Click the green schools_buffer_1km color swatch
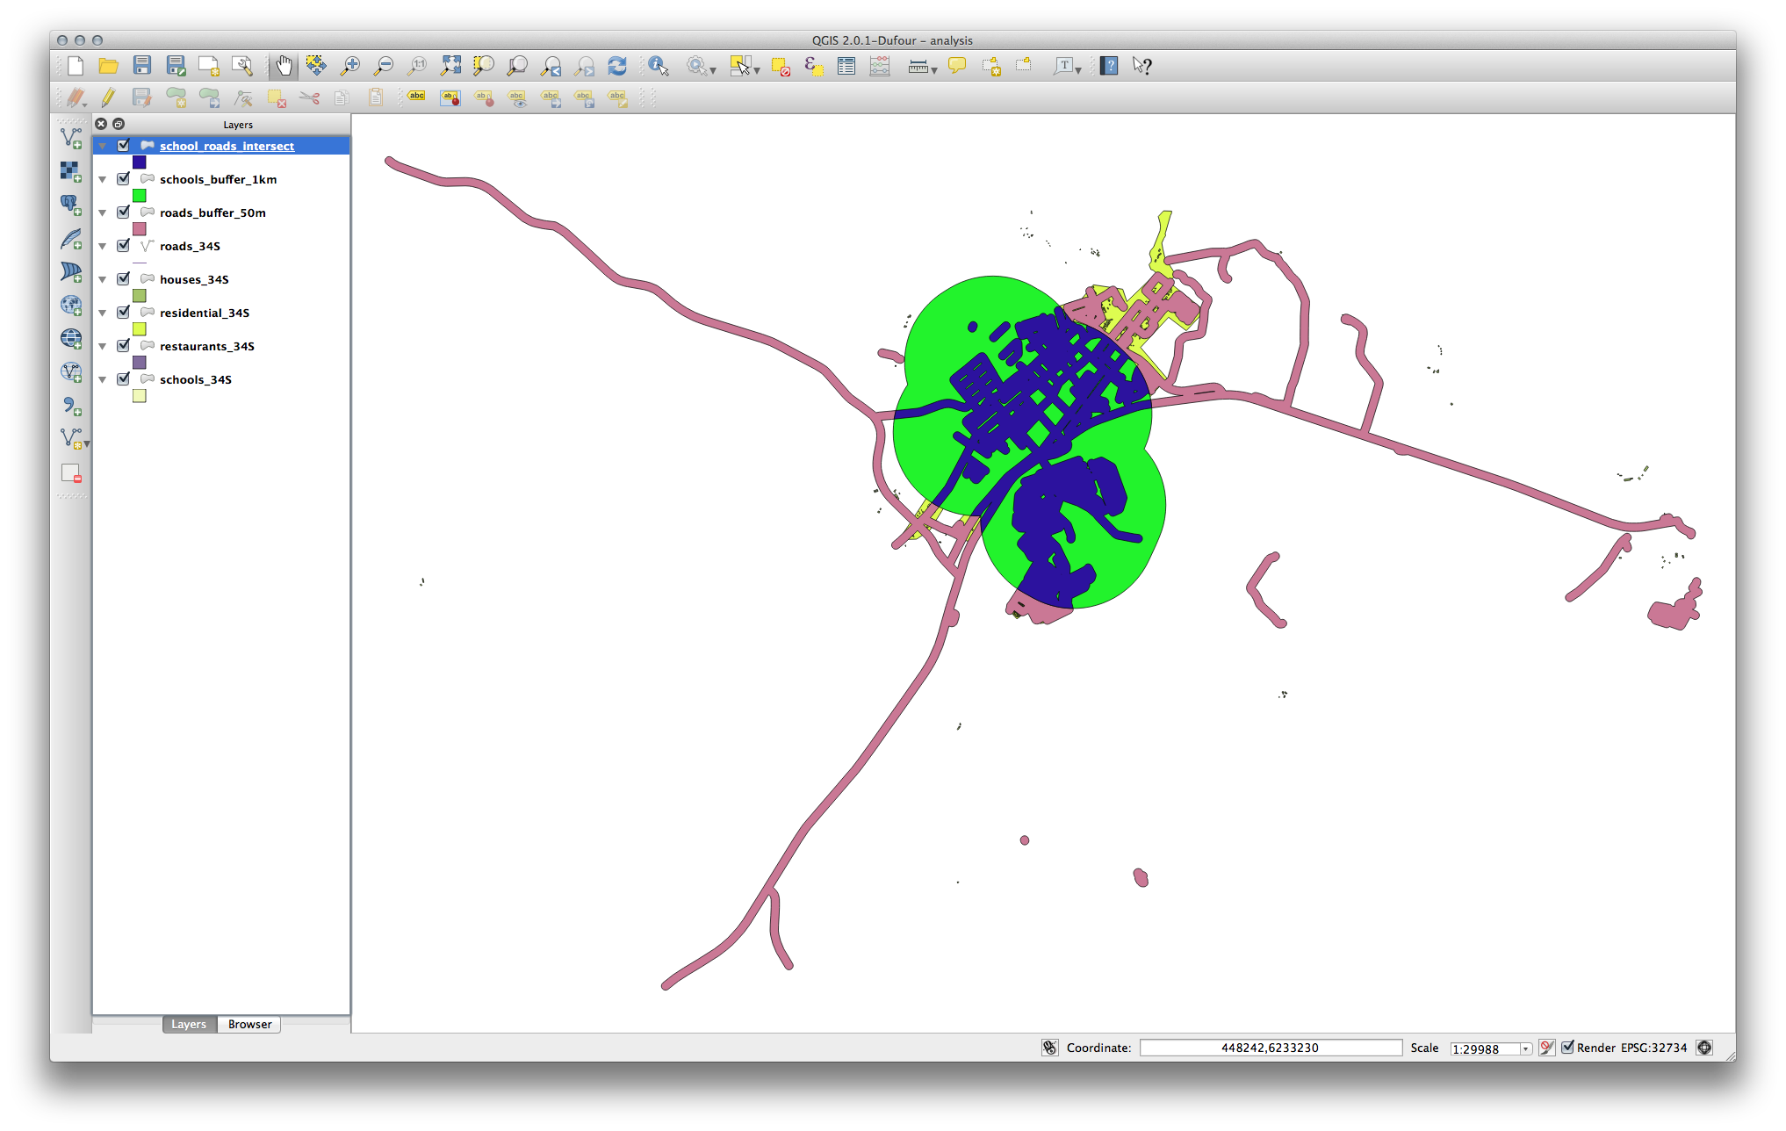1786x1131 pixels. click(x=140, y=196)
